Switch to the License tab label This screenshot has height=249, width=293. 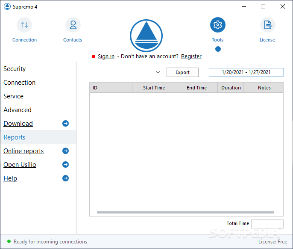coord(267,40)
